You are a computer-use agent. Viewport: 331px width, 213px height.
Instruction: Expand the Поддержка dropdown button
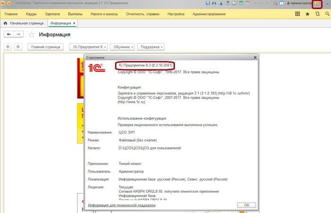tap(151, 47)
